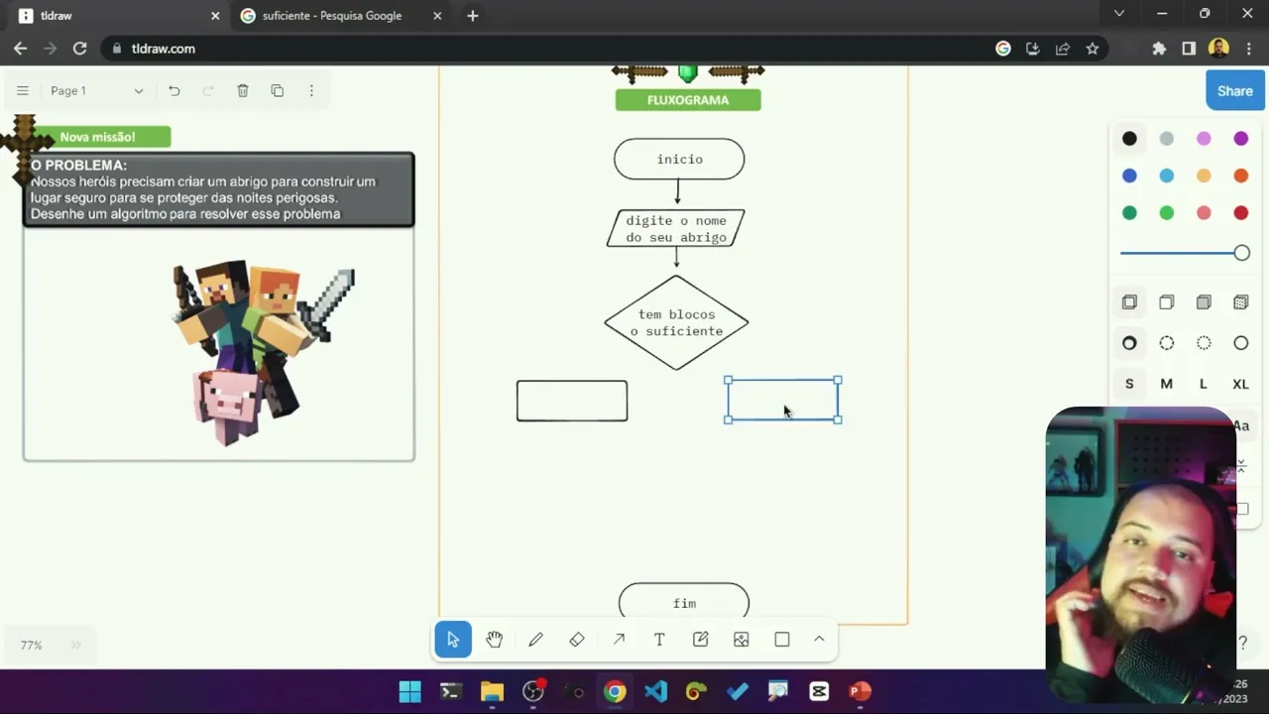
Task: Choose the dashed line style
Action: pos(1167,343)
